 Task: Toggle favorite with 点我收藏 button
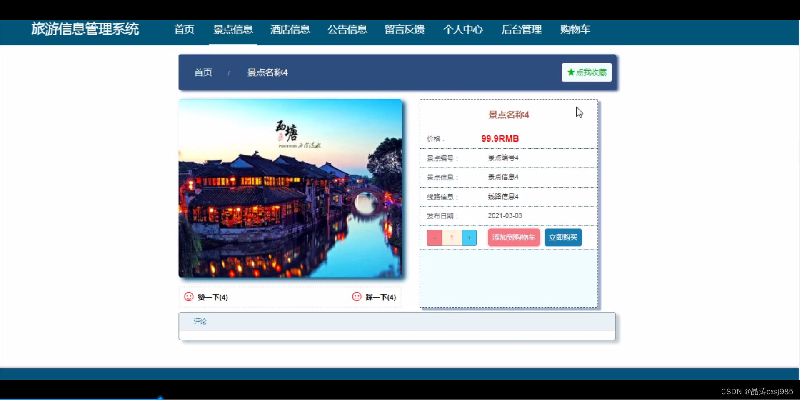586,72
